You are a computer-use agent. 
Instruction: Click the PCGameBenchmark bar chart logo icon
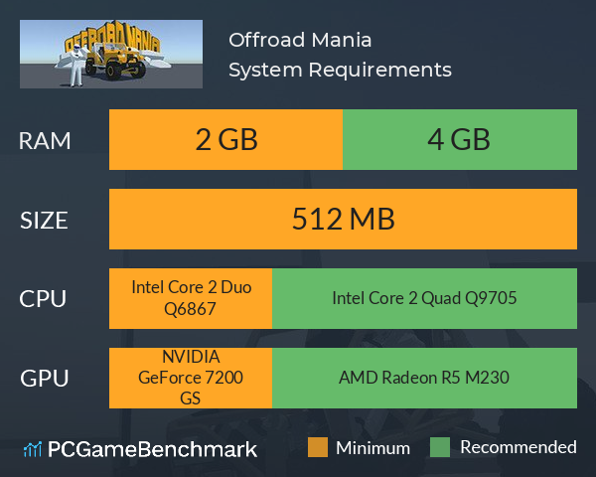33,449
